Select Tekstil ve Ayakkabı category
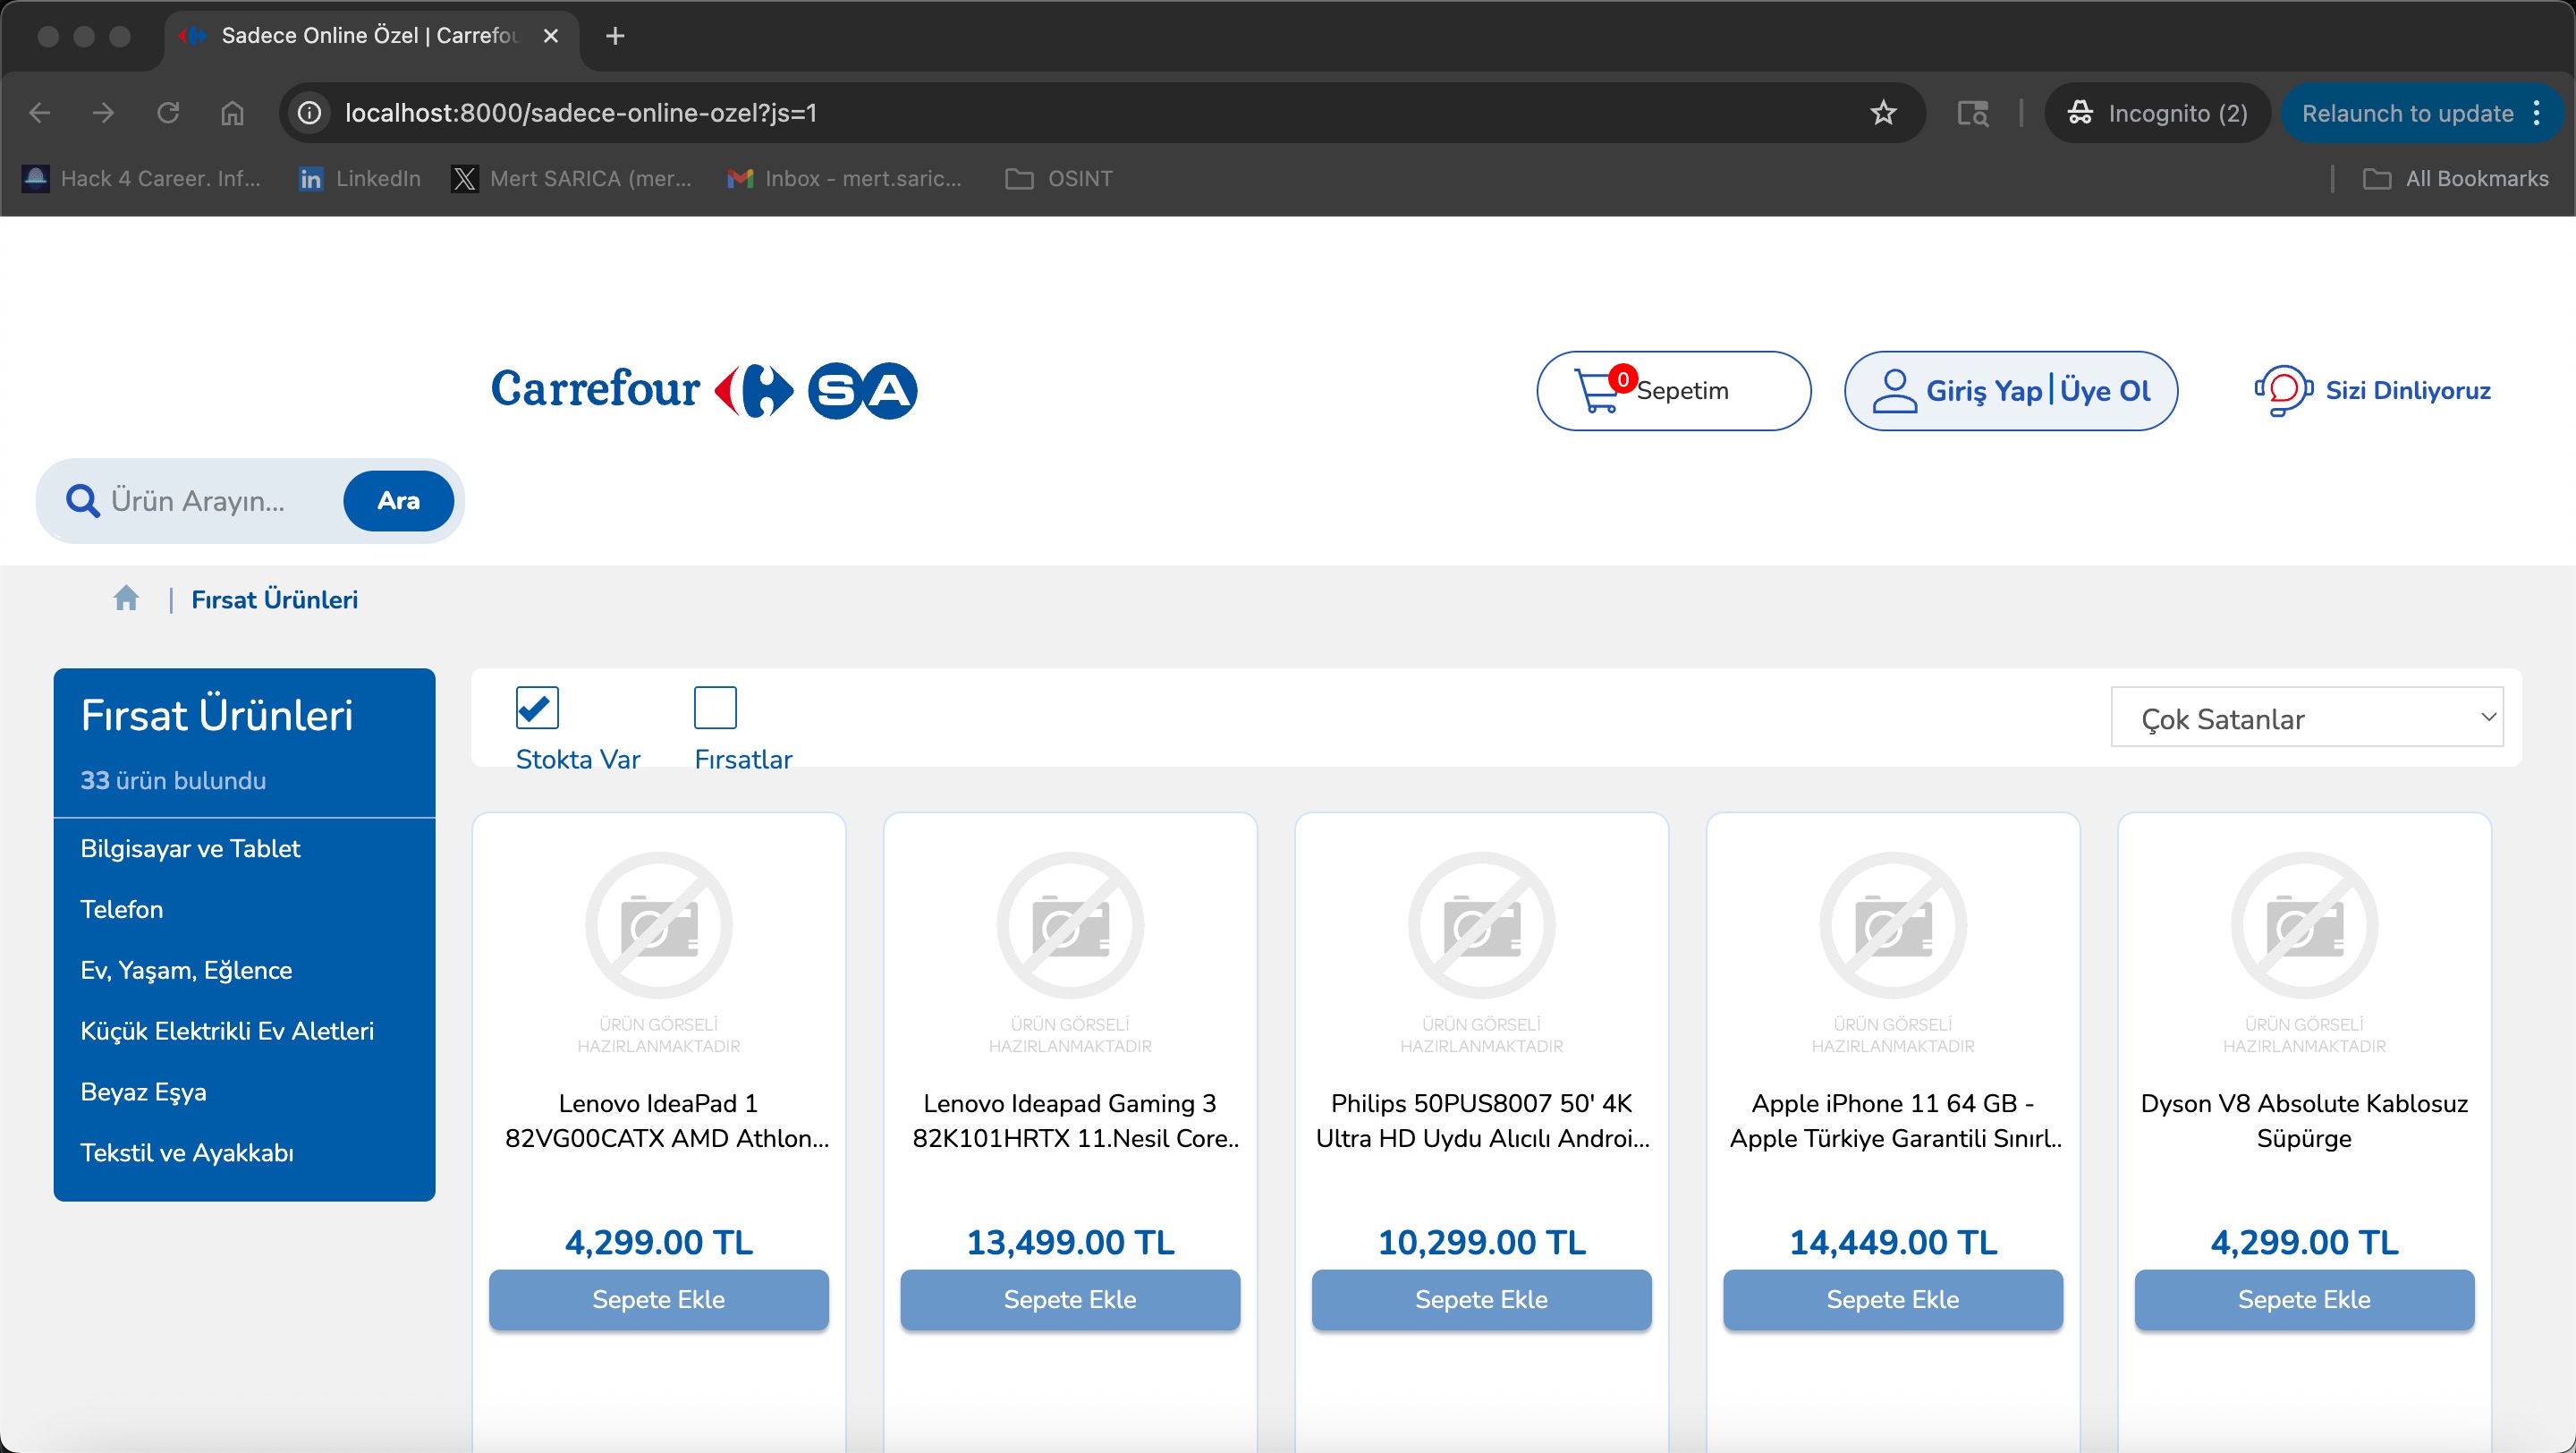The height and width of the screenshot is (1453, 2576). [187, 1154]
